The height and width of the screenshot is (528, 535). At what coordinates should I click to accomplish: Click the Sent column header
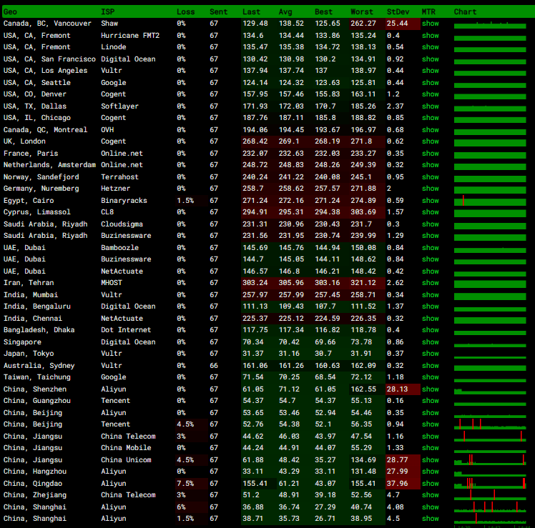pyautogui.click(x=218, y=12)
